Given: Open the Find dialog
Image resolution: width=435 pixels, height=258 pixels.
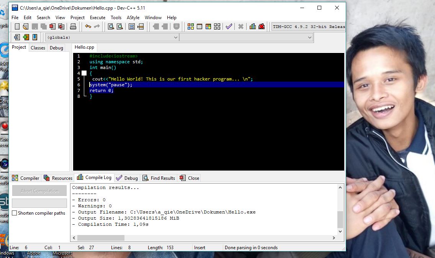Looking at the screenshot, I should click(x=110, y=26).
